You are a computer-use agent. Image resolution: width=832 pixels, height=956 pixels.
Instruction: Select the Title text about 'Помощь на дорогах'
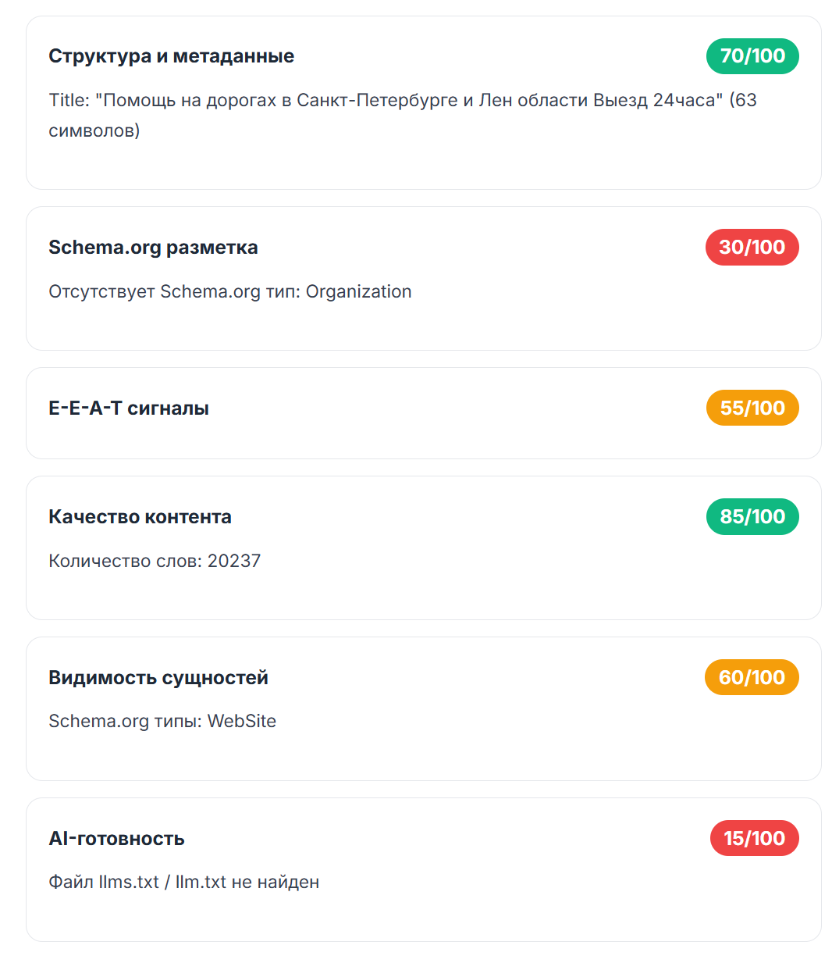coord(382,101)
